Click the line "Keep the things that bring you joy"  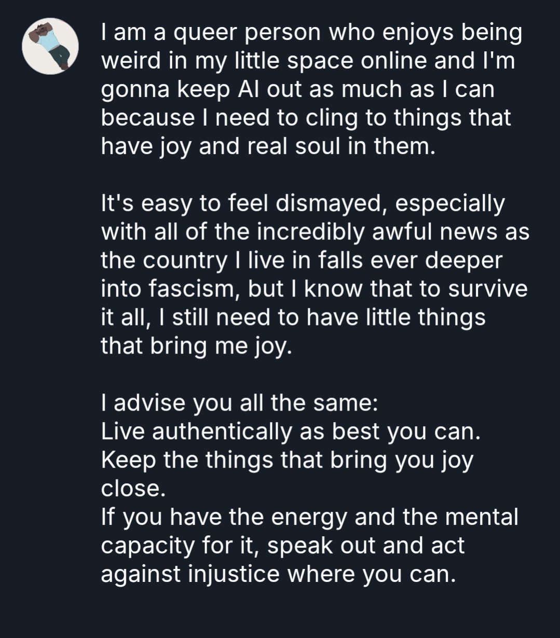tap(287, 460)
